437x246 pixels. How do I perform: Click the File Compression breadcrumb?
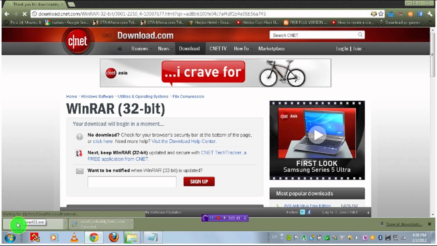(x=188, y=96)
